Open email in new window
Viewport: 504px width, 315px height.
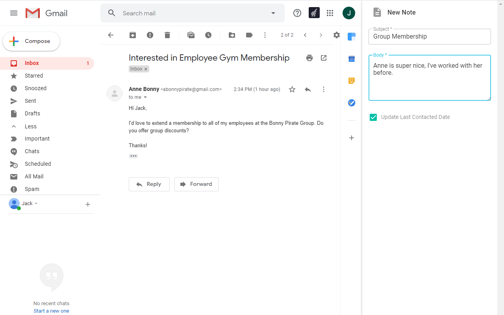(x=324, y=58)
